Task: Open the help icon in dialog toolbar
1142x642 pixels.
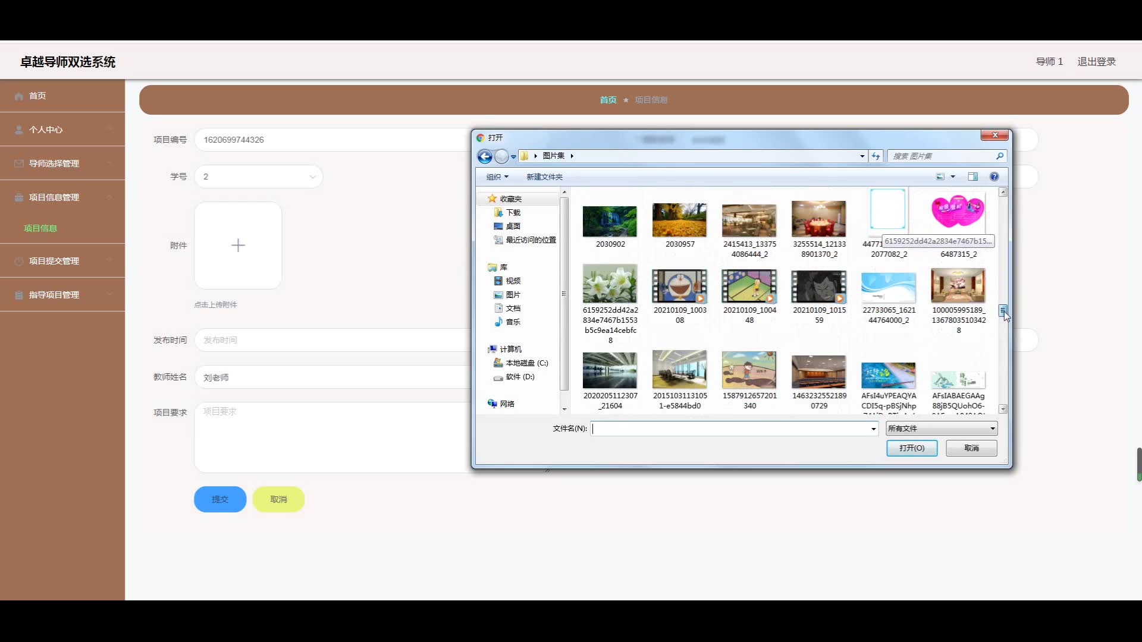Action: (994, 177)
